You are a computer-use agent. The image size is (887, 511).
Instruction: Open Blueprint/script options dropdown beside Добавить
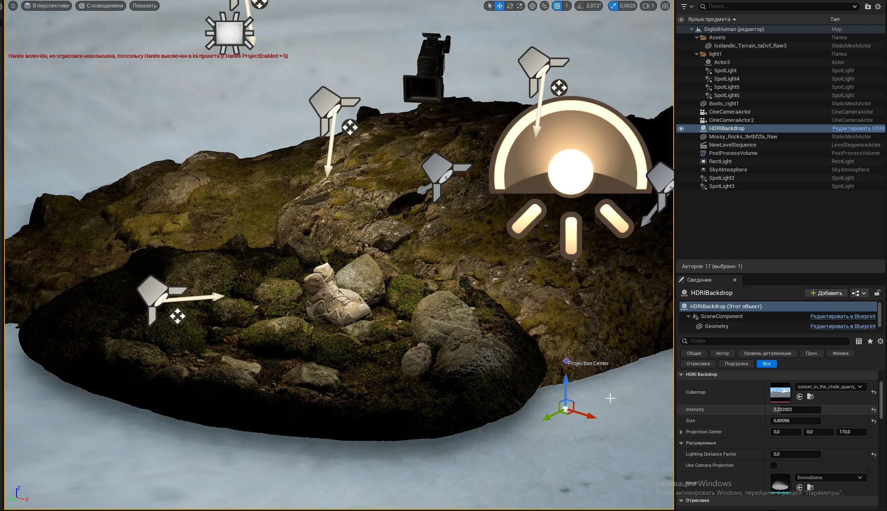tap(859, 293)
